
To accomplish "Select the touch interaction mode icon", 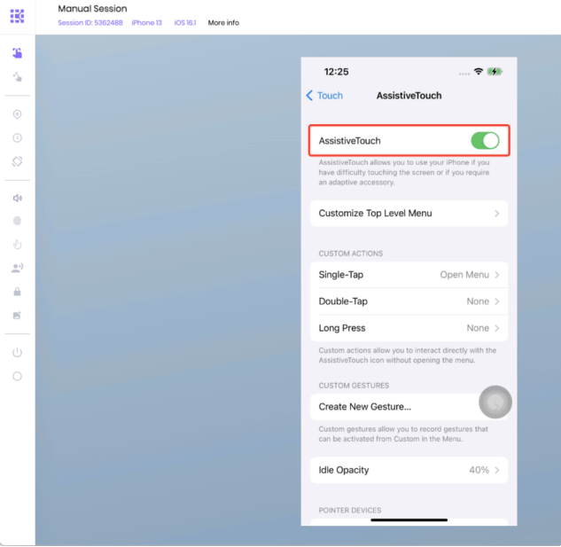I will coord(17,53).
